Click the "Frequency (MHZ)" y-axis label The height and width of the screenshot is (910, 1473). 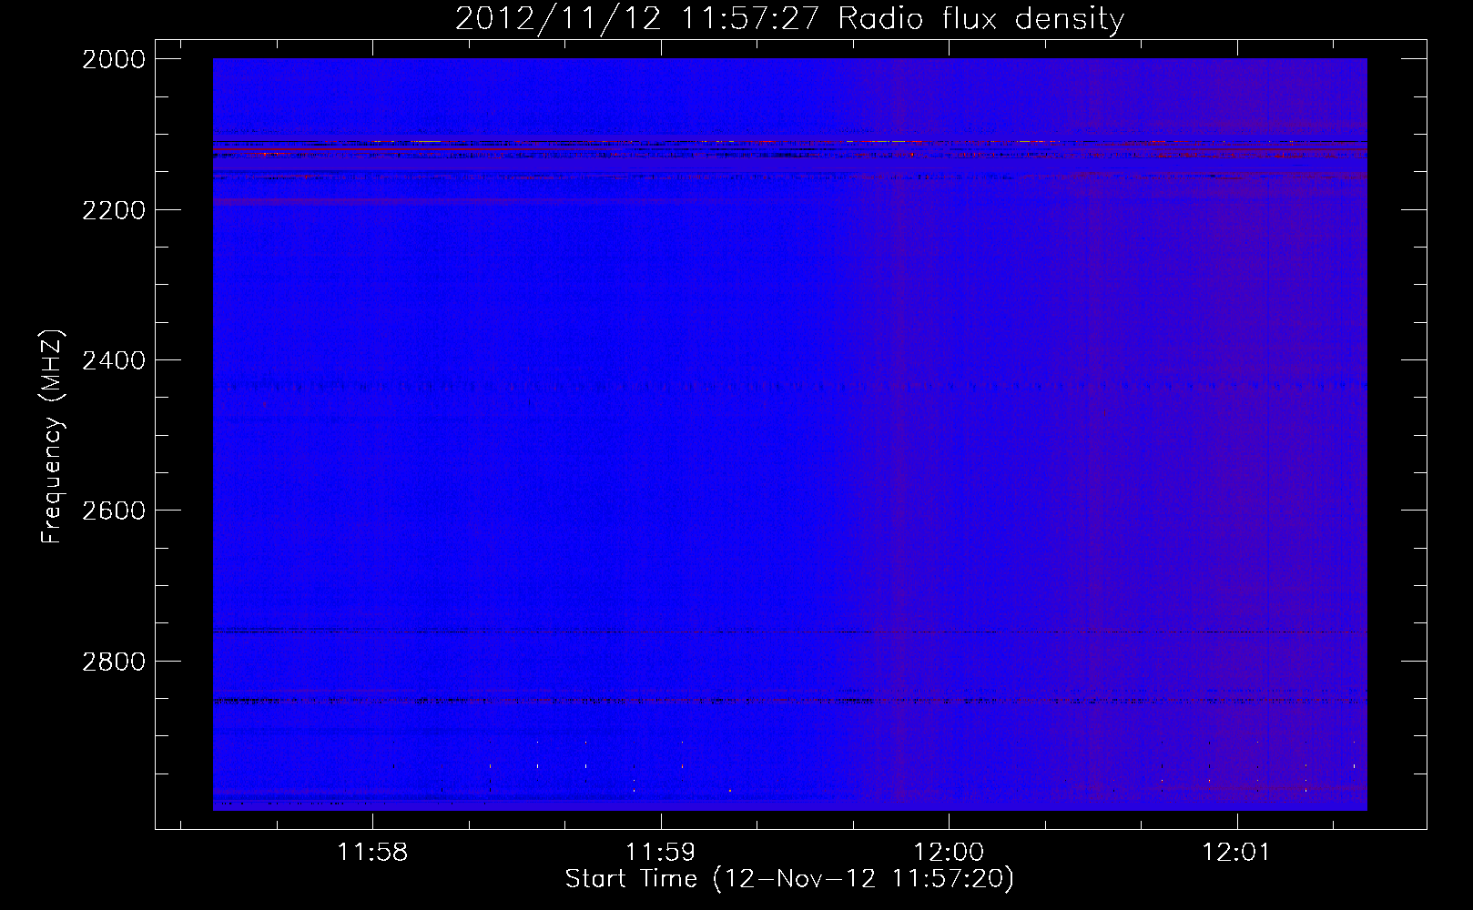(x=53, y=437)
